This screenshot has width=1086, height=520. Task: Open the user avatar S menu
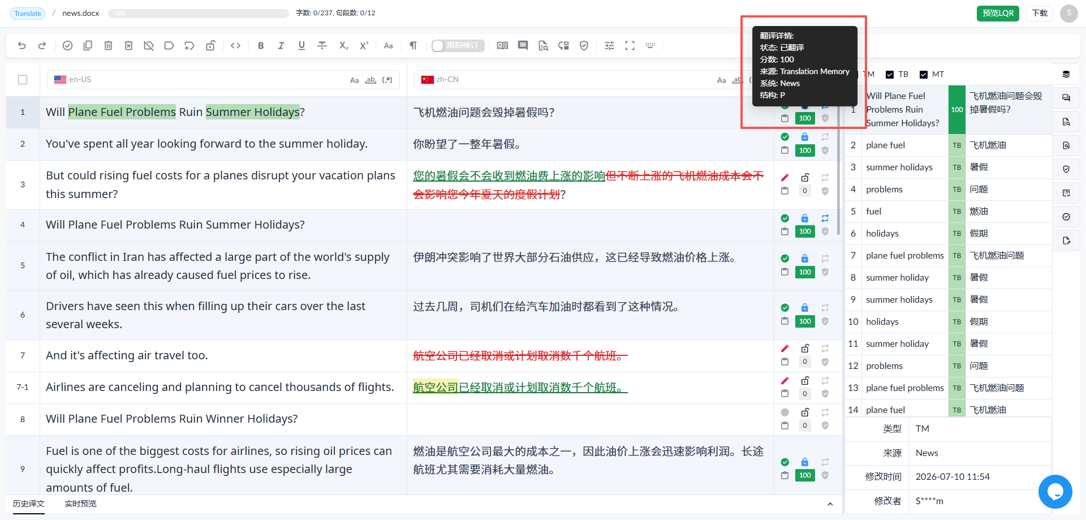coord(1068,13)
